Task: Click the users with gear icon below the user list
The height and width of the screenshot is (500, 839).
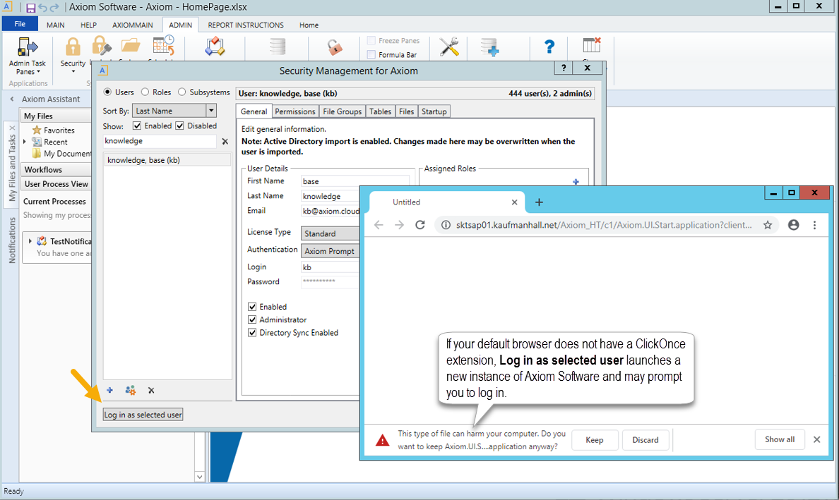Action: point(131,391)
